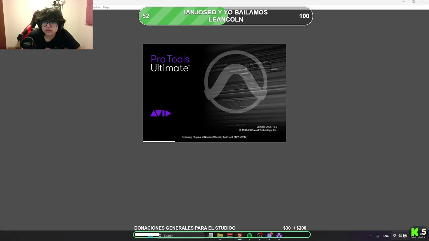Expand the hidden system tray icons chevron
The width and height of the screenshot is (429, 241).
pyautogui.click(x=370, y=236)
